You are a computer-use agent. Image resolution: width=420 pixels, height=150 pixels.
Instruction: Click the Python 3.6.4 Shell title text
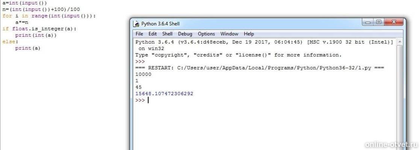[x=160, y=24]
